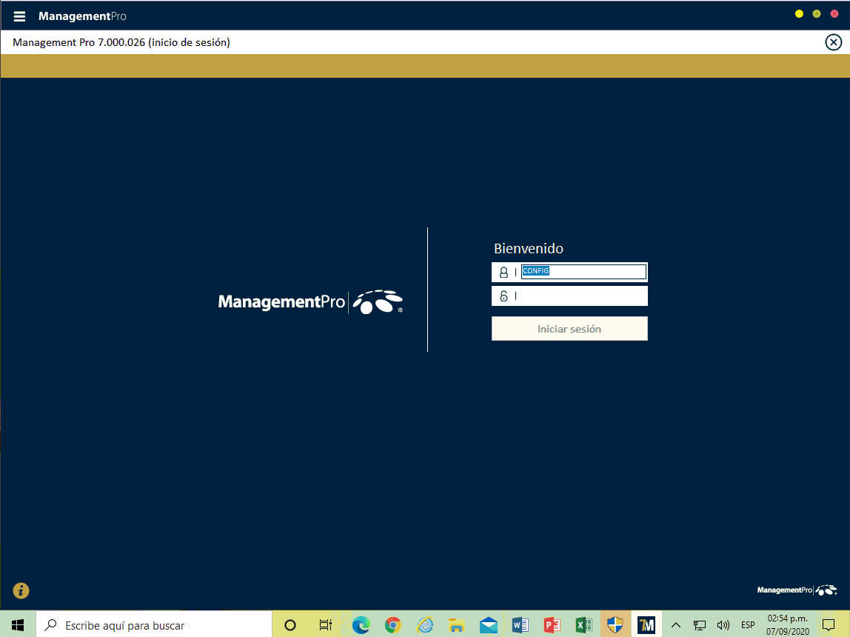Screen dimensions: 850x637
Task: Open the ESP language selector
Action: pos(748,625)
